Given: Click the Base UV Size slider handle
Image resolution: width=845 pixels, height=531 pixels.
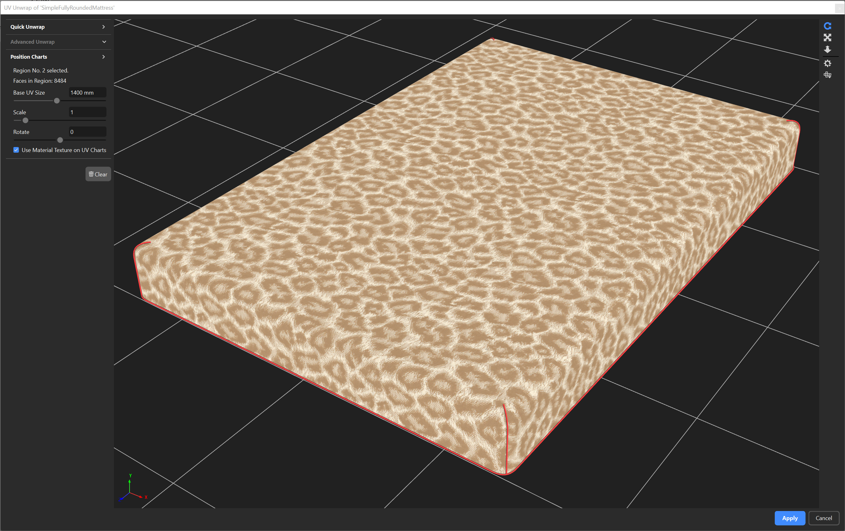Looking at the screenshot, I should 57,101.
